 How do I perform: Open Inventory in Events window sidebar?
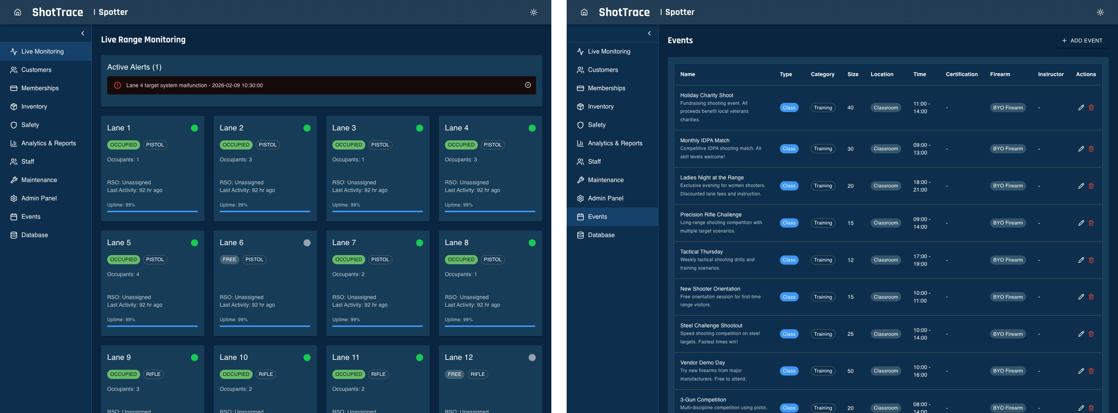point(612,107)
